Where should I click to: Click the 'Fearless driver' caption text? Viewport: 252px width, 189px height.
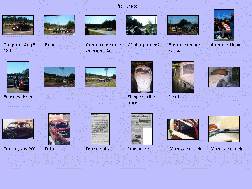click(18, 97)
